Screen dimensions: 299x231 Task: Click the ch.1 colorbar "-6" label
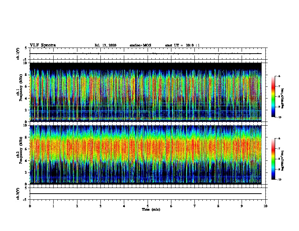click(278, 76)
